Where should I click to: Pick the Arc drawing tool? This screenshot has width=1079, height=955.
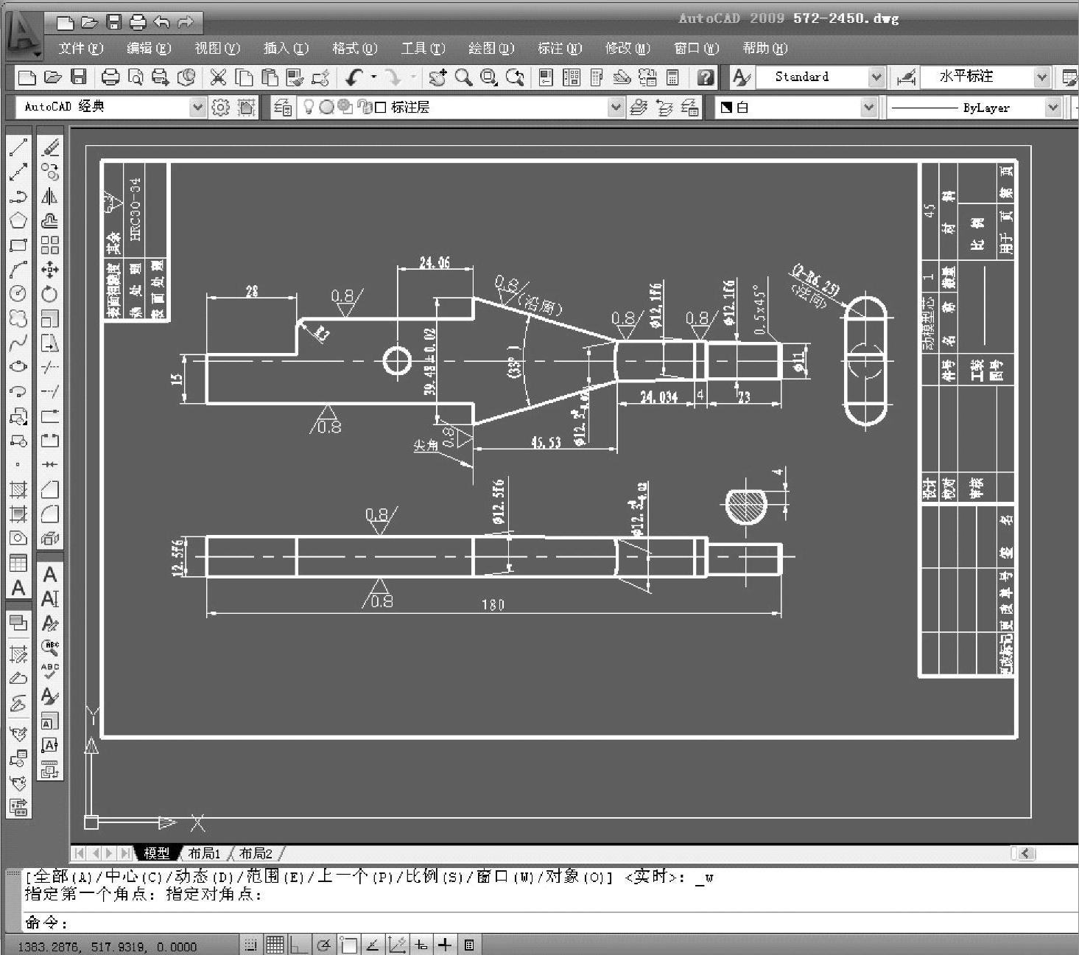18,270
